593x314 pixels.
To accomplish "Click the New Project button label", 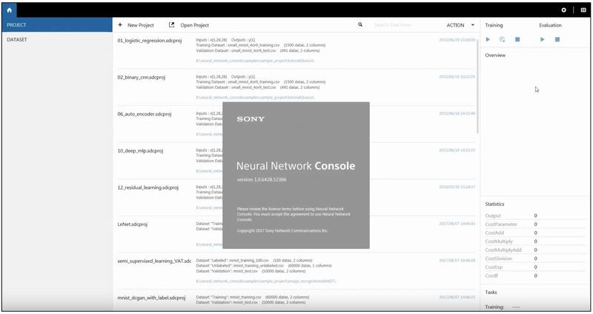I will [x=141, y=25].
